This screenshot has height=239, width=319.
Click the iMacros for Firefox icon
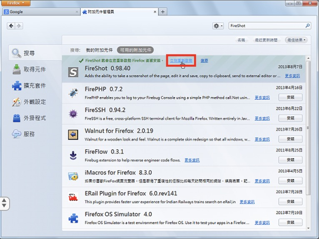73,176
